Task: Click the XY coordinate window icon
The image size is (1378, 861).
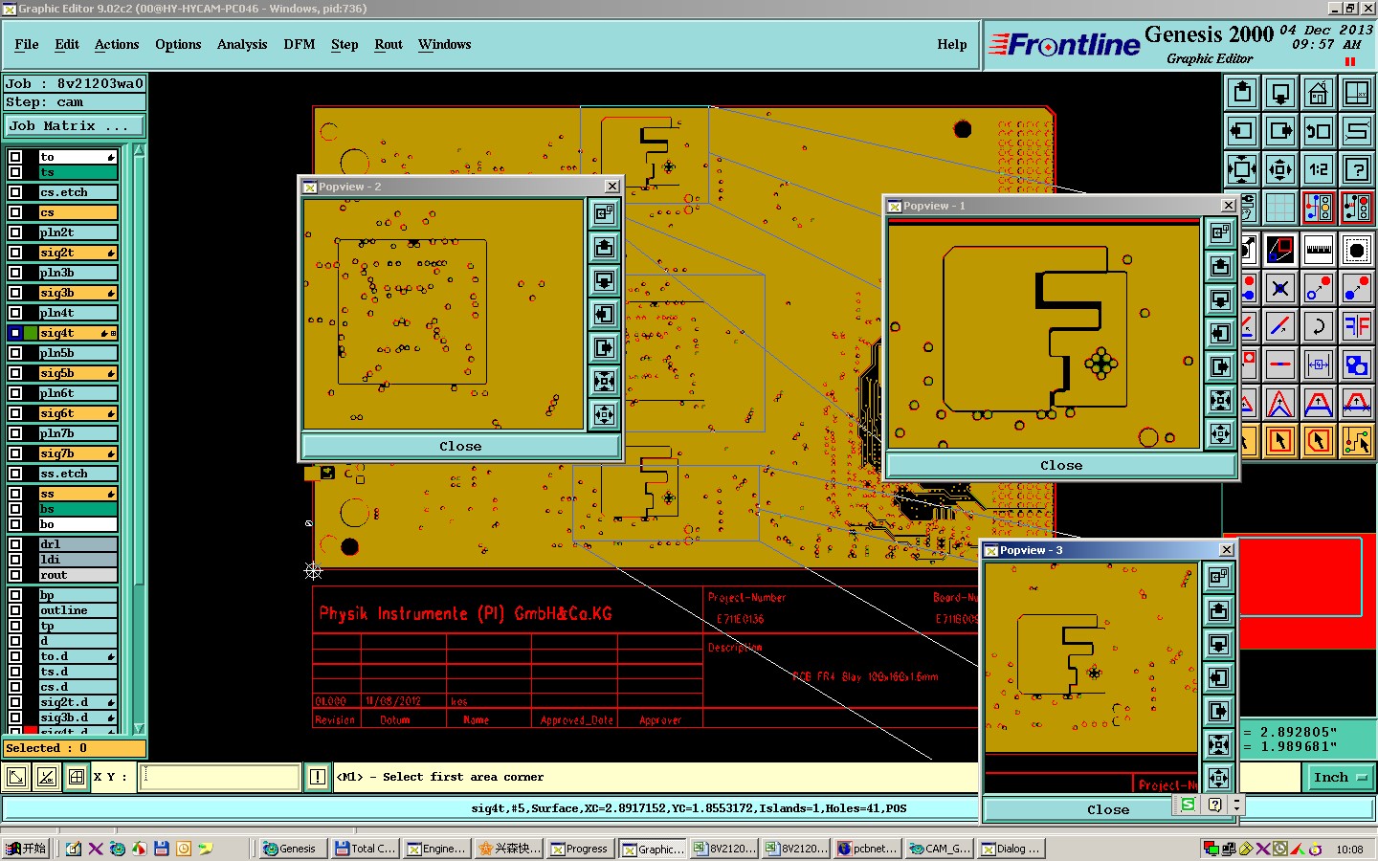Action: pos(1357,93)
